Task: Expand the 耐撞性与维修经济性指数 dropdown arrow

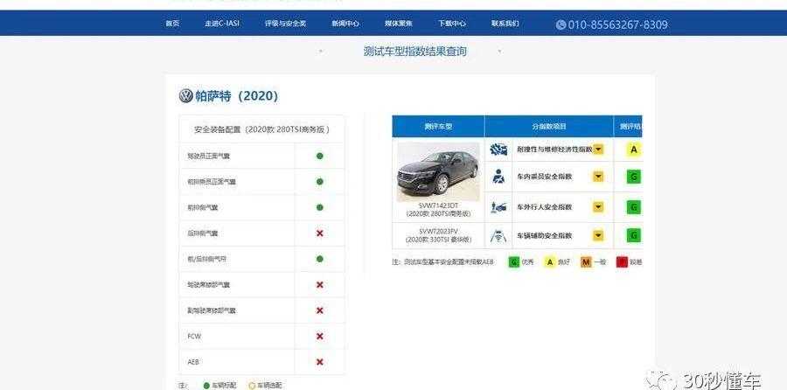Action: point(598,149)
